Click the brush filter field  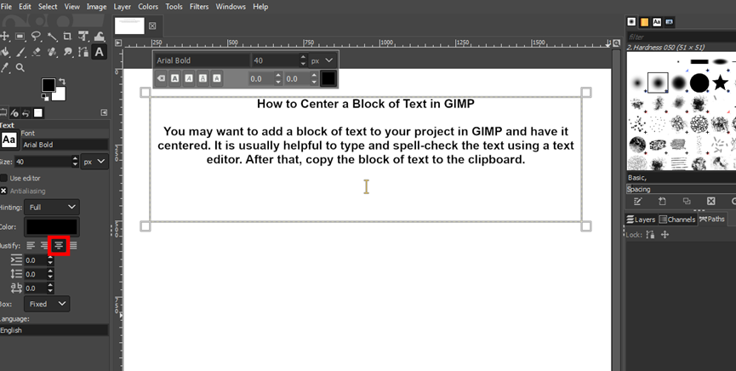point(681,37)
